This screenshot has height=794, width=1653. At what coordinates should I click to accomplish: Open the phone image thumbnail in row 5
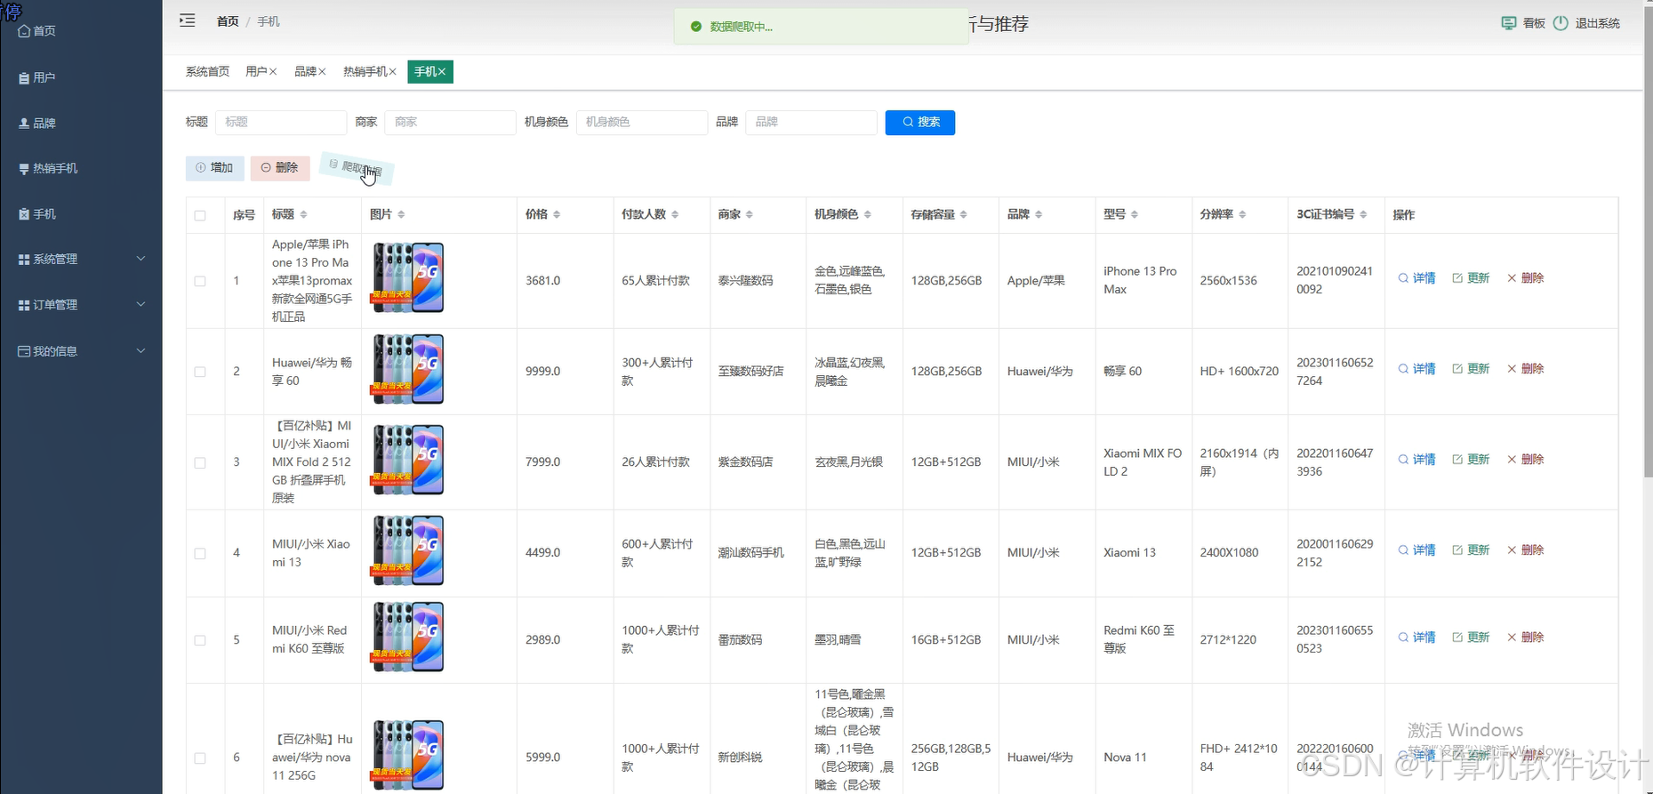407,637
